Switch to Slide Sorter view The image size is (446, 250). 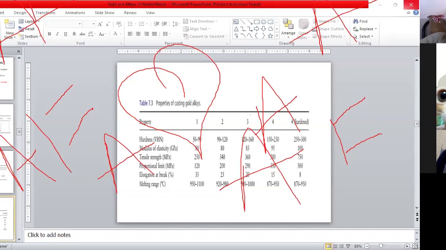pyautogui.click(x=335, y=246)
